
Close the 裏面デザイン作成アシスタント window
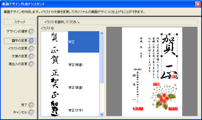point(198,4)
